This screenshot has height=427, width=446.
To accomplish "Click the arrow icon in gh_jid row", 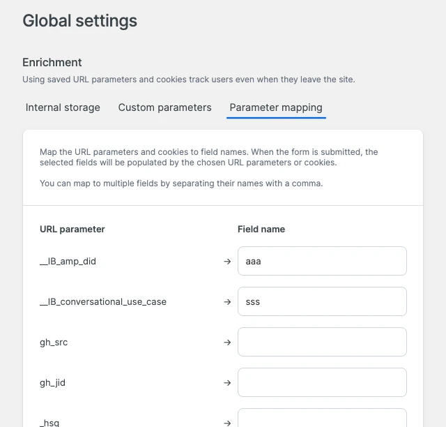I will (x=226, y=383).
